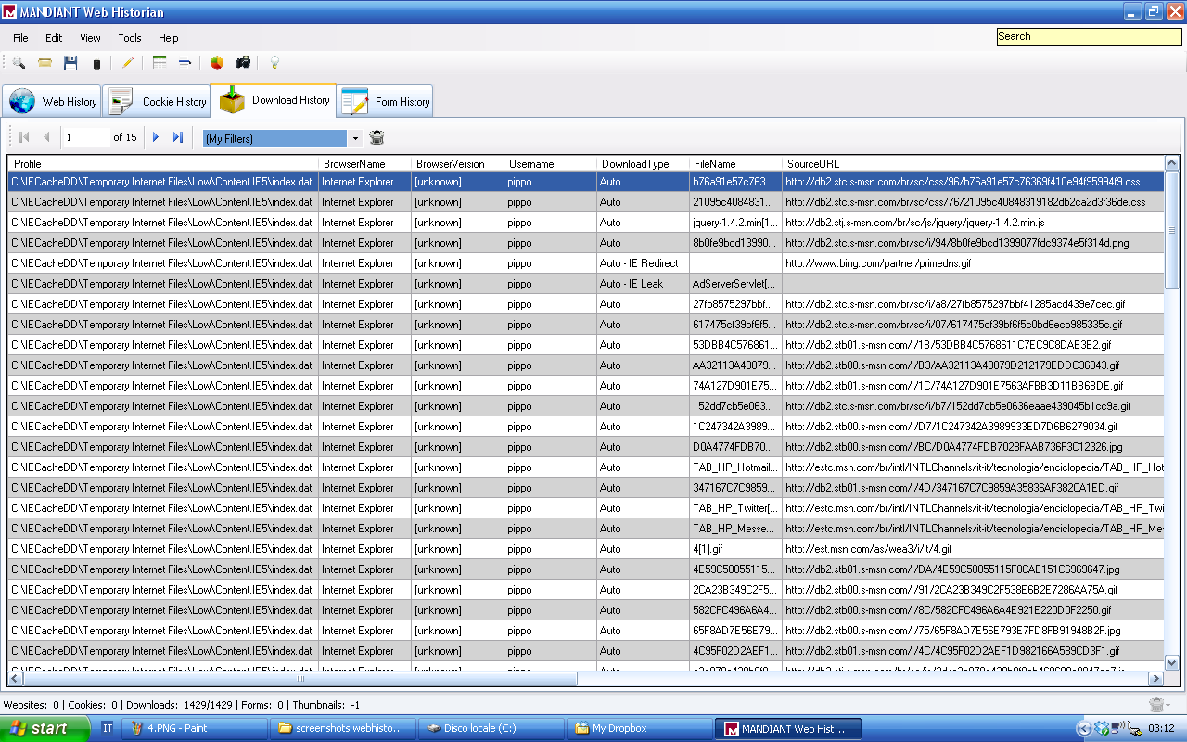
Task: Open 'screenshots webhisto...' taskbar folder
Action: pos(343,728)
